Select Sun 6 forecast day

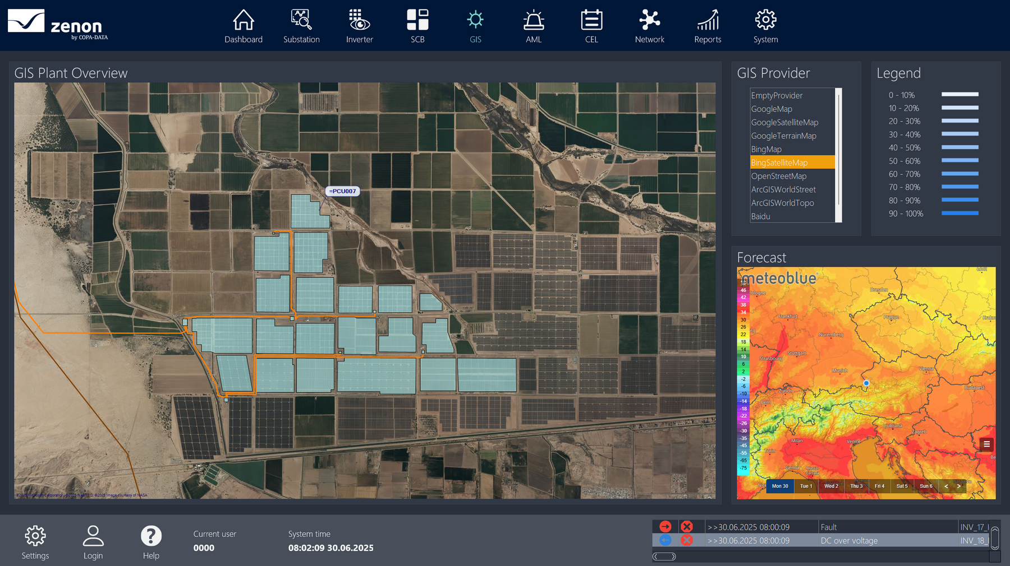click(926, 486)
